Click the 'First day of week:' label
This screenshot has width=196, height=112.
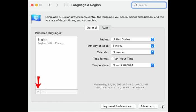[x=98, y=46]
